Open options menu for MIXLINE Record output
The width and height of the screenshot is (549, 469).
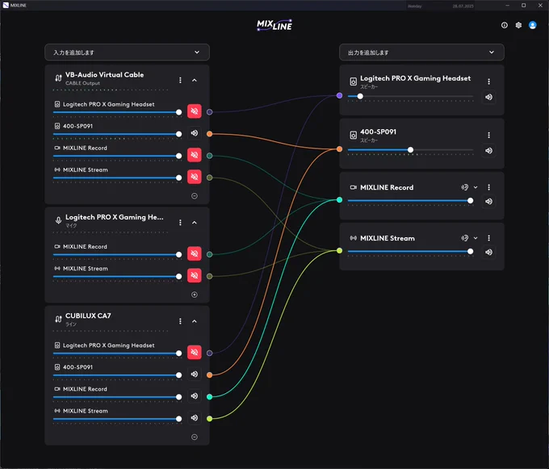pos(488,187)
